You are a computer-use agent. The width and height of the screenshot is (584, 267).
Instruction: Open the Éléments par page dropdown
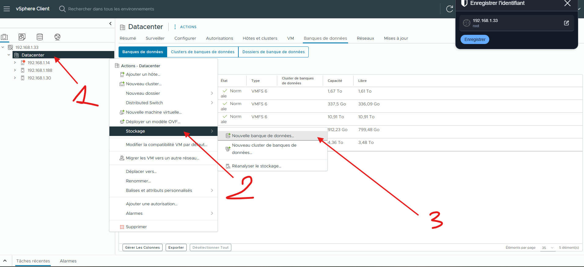coord(548,248)
